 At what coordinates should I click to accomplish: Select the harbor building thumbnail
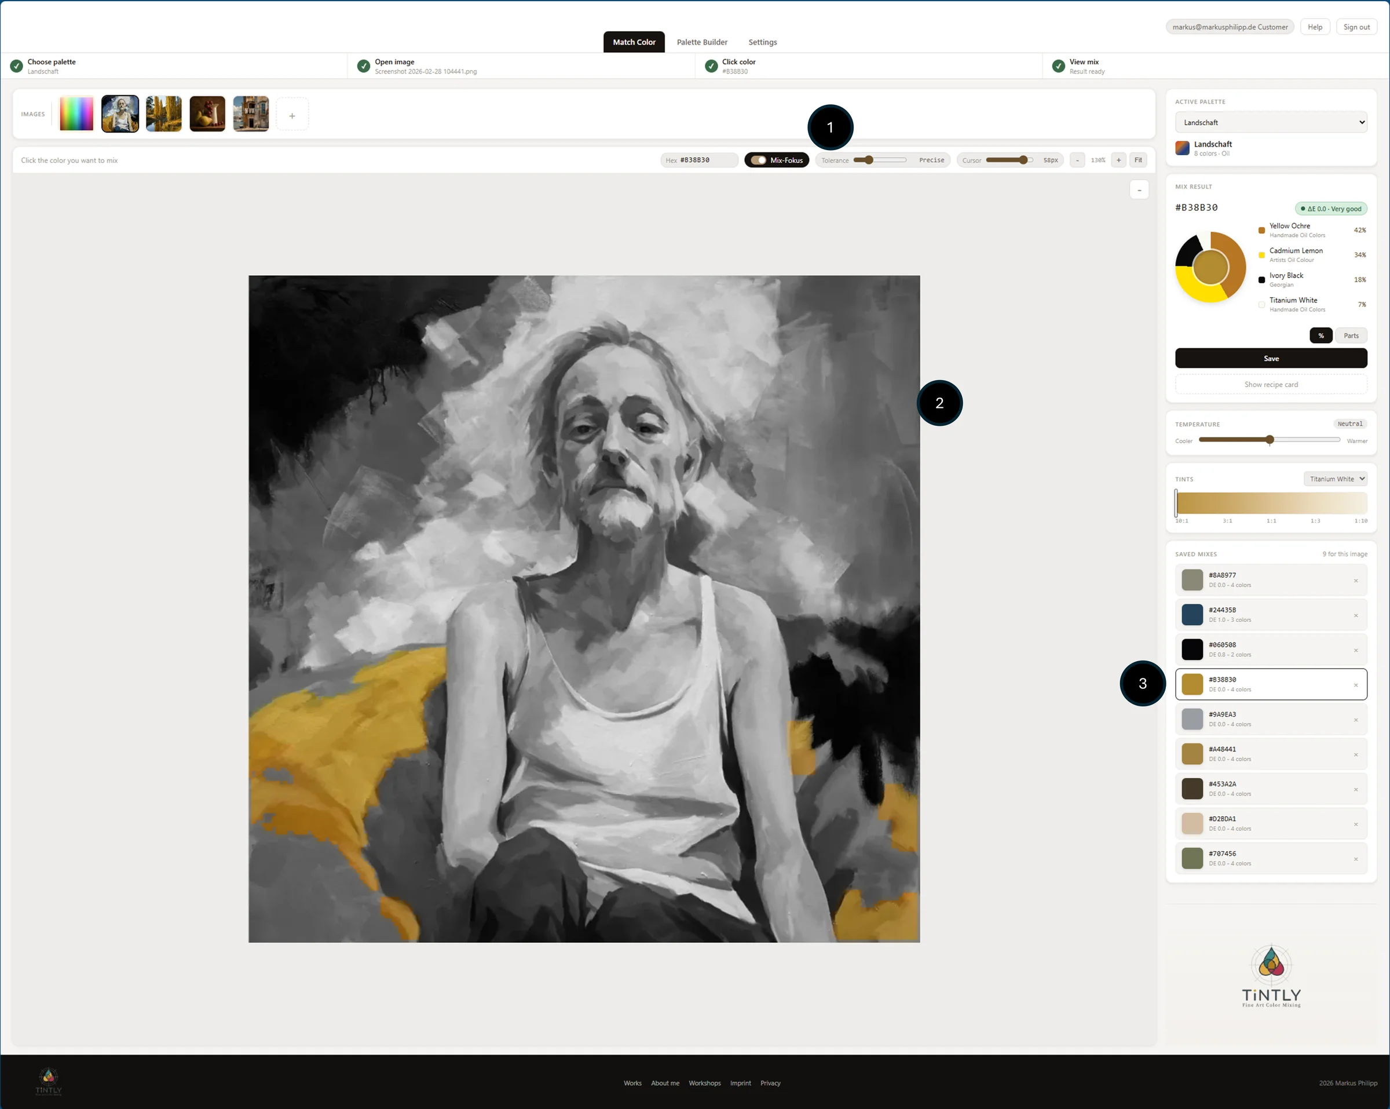pos(251,114)
